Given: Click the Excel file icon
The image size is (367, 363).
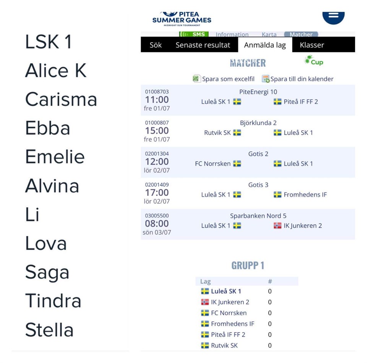Looking at the screenshot, I should coord(196,79).
